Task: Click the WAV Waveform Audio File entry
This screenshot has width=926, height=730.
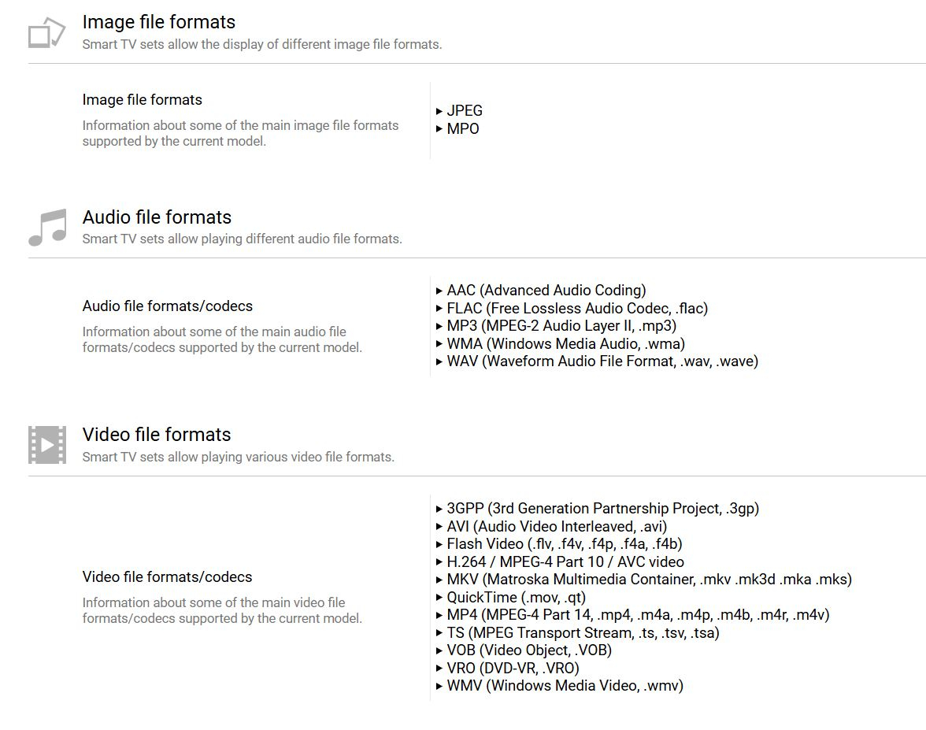Action: [602, 361]
